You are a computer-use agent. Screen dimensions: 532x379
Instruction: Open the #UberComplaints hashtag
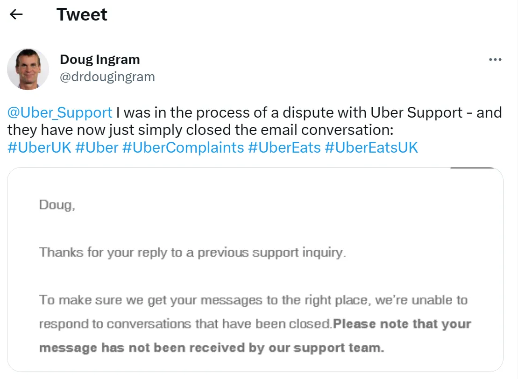click(x=183, y=147)
